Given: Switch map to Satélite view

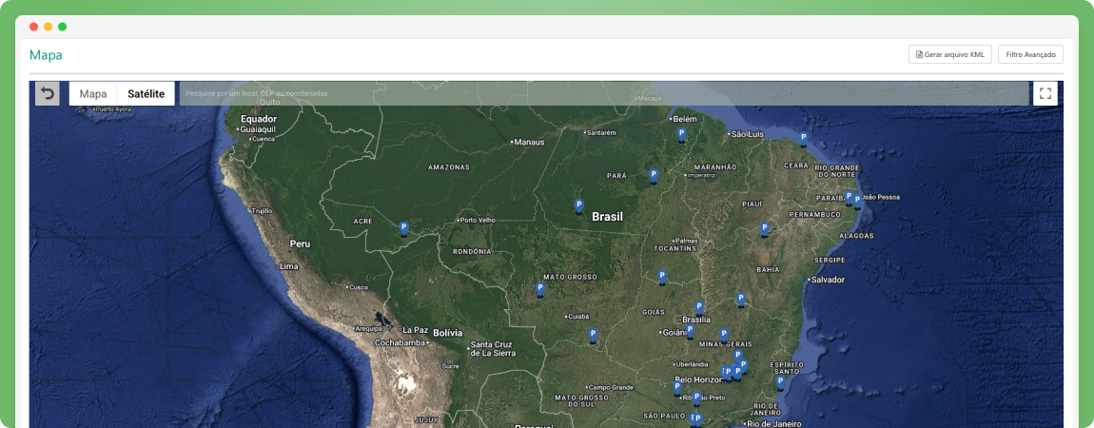Looking at the screenshot, I should pyautogui.click(x=146, y=93).
